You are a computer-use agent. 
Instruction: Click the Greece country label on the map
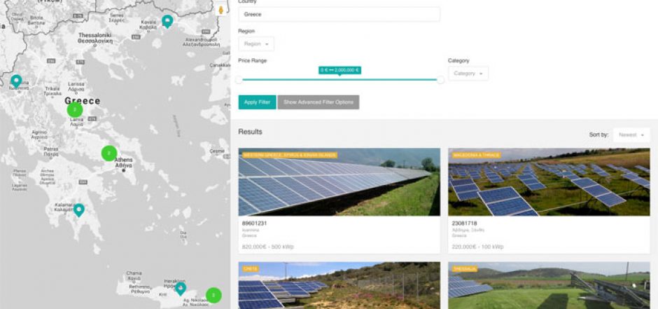(83, 101)
